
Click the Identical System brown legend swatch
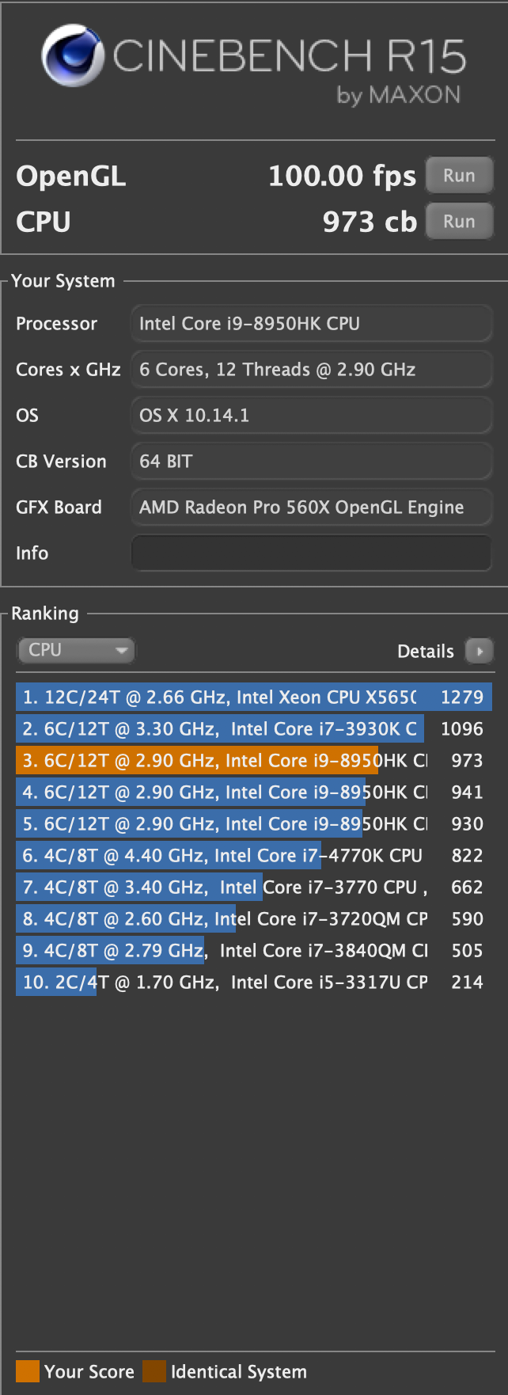154,1371
